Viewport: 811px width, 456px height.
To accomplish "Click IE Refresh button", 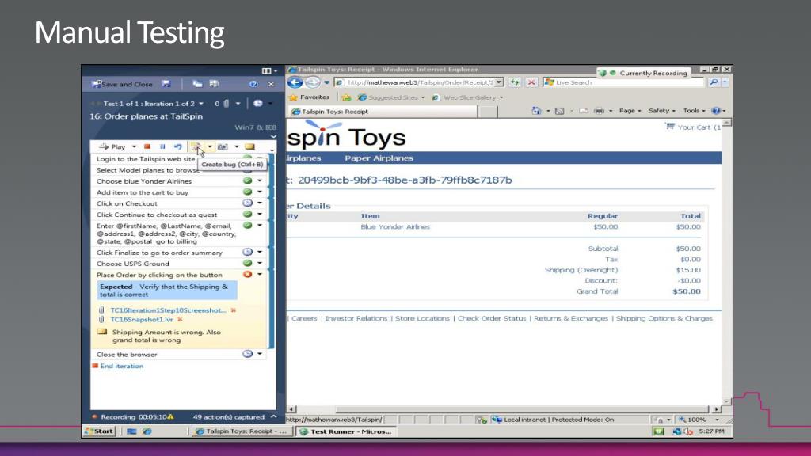I will (x=515, y=82).
